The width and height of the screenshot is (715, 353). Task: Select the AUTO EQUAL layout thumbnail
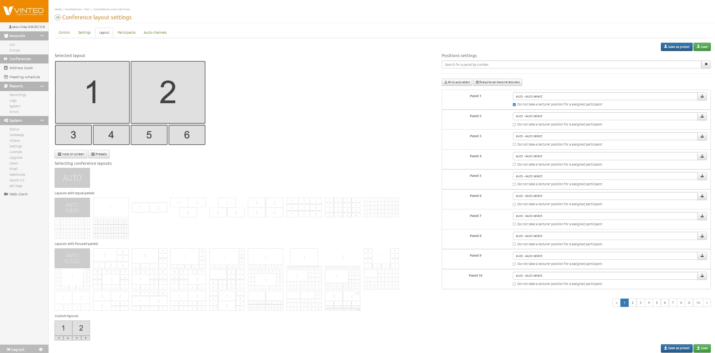[x=72, y=207]
